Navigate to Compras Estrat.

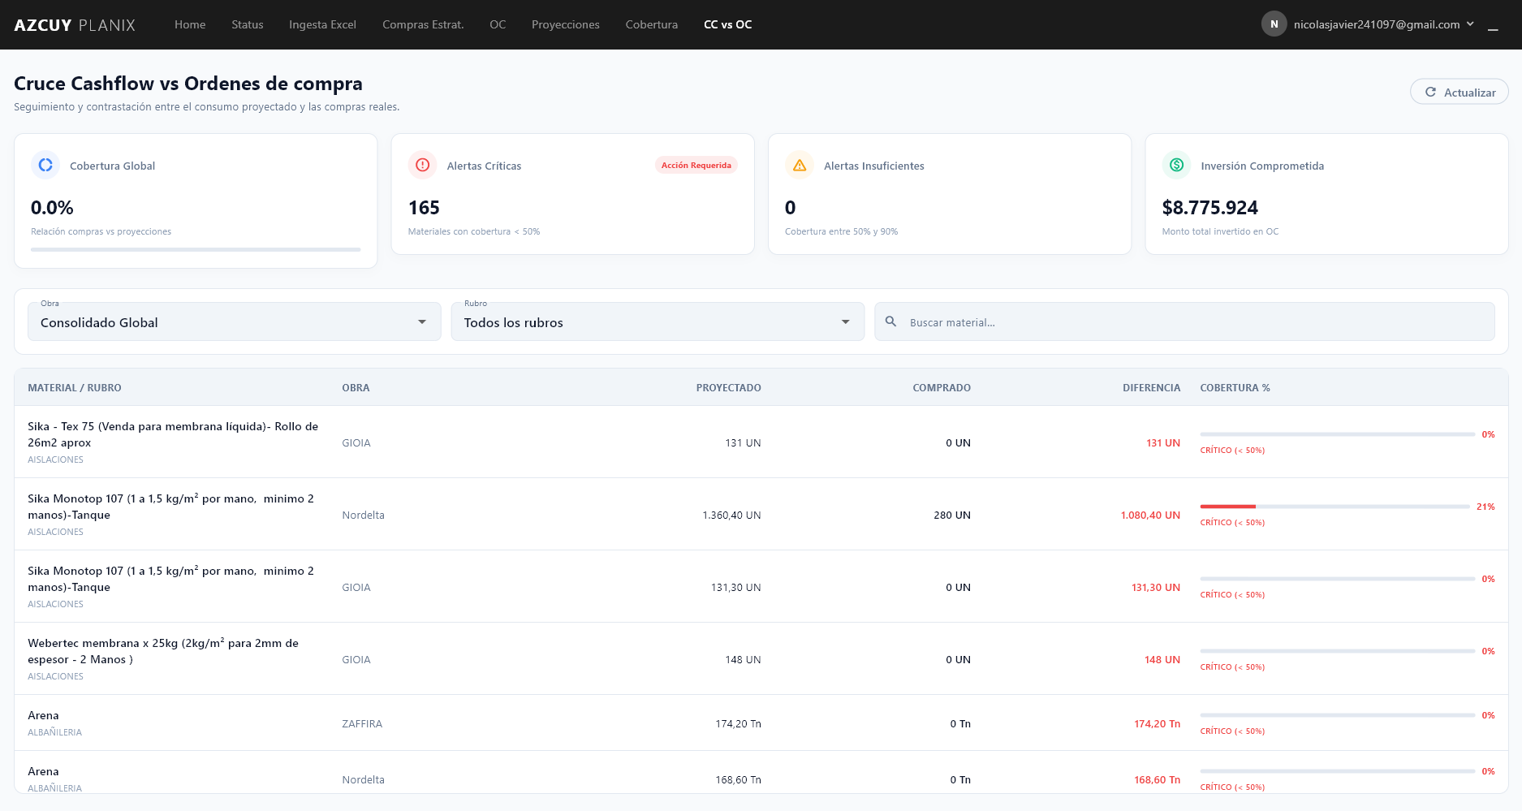click(x=423, y=24)
